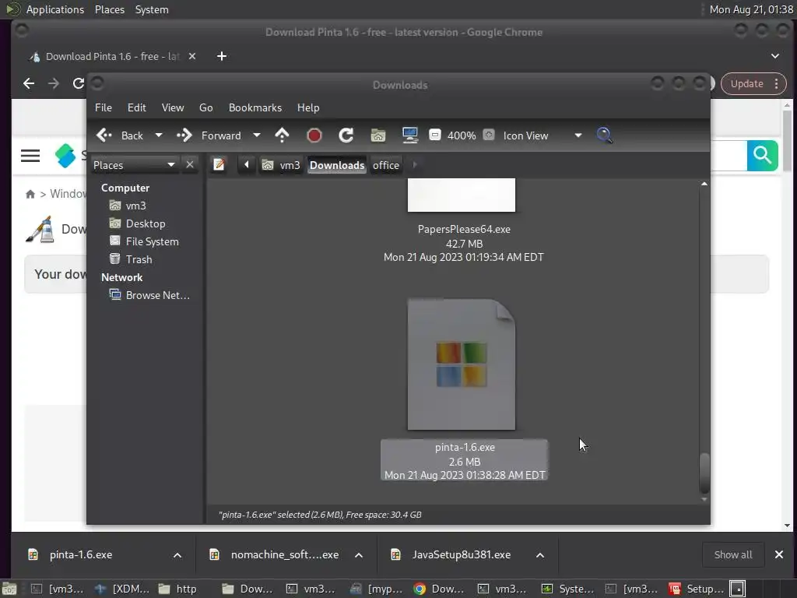This screenshot has width=797, height=598.
Task: Click the pinta-1.6.exe file name label
Action: (x=465, y=448)
